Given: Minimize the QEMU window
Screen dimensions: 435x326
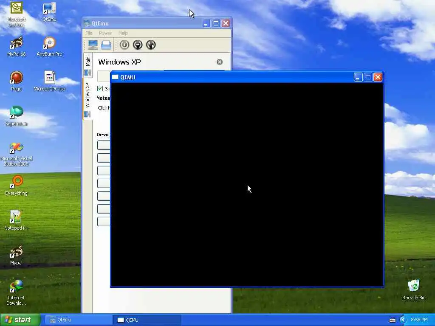Looking at the screenshot, I should pos(358,77).
